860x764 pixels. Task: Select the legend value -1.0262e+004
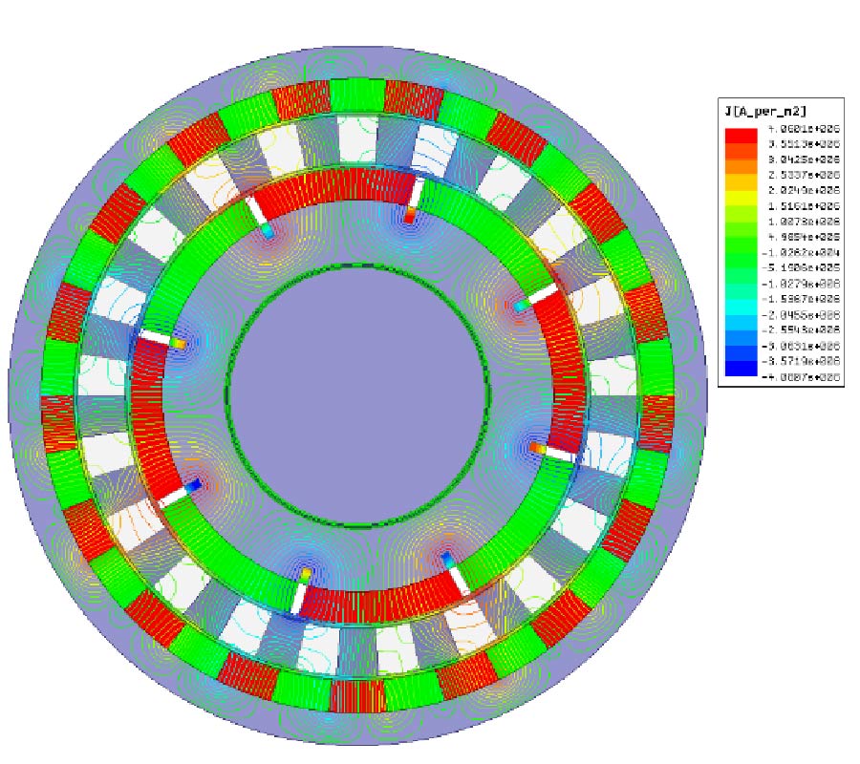point(800,254)
